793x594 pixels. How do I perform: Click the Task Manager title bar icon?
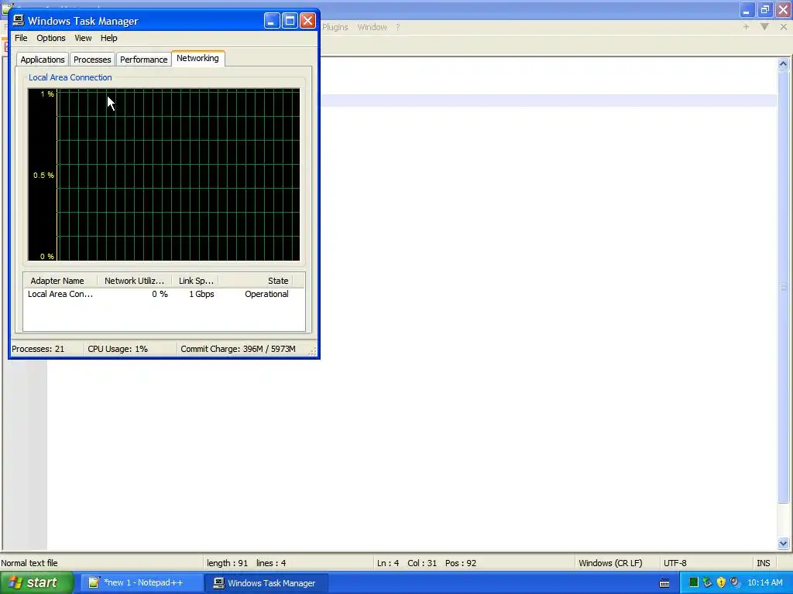(x=19, y=20)
